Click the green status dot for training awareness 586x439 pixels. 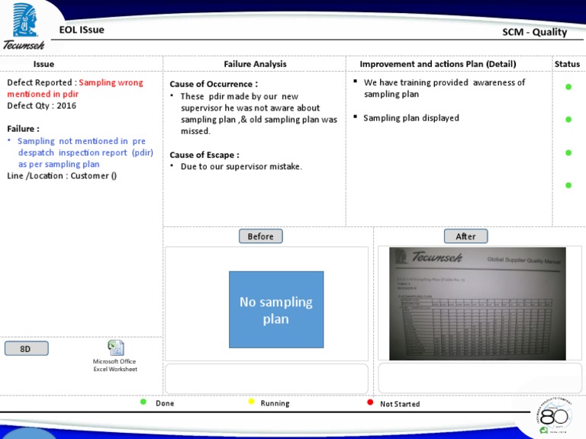[568, 87]
